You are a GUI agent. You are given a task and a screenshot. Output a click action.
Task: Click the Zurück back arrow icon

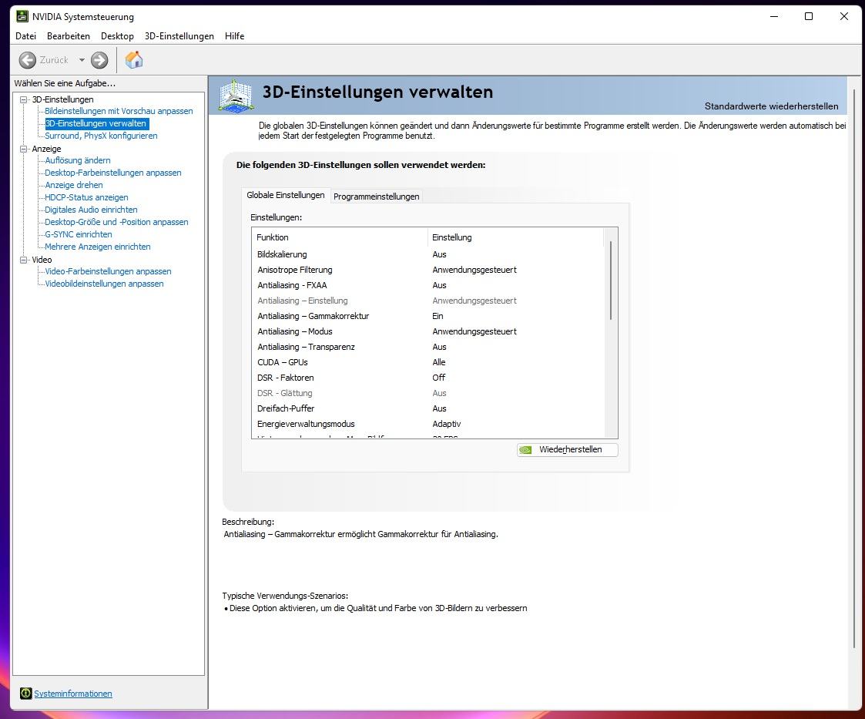pos(27,60)
